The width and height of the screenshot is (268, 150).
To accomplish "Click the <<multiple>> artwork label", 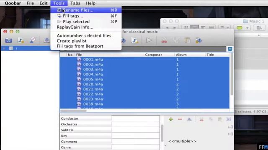I will (182, 141).
